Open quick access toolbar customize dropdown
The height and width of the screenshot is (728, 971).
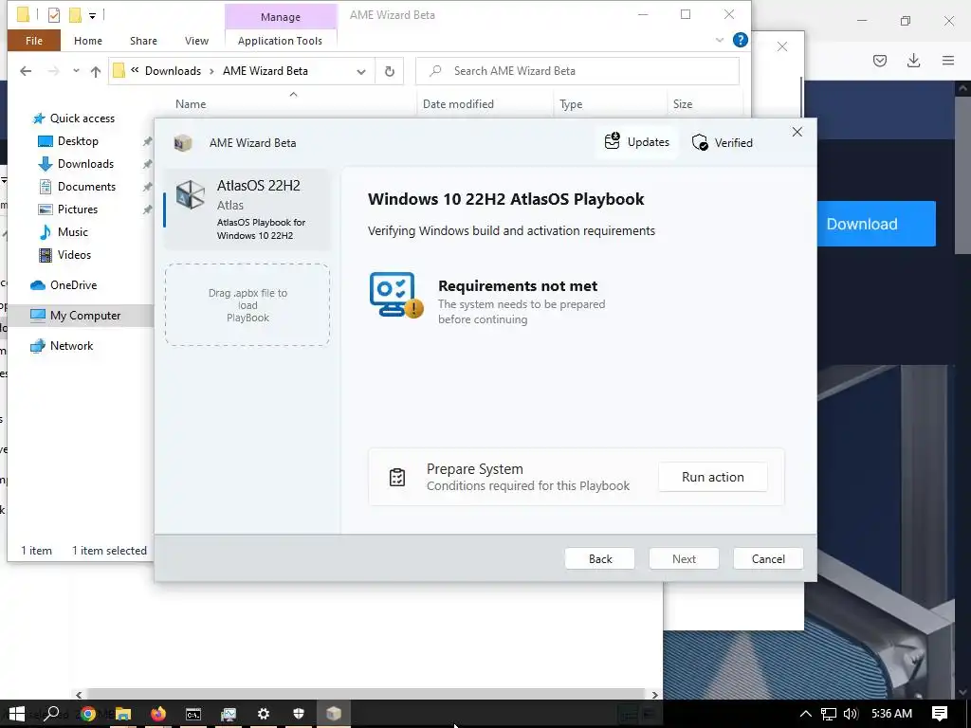tap(92, 15)
